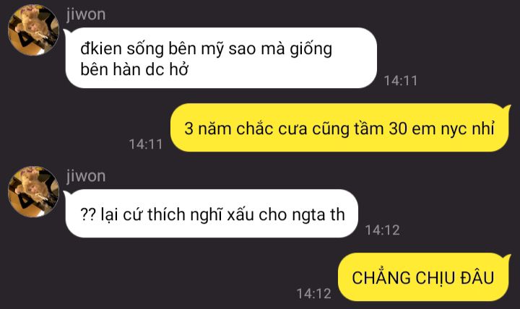Click the words 'bên hàn dc hở'
520x309 pixels.
[x=134, y=69]
